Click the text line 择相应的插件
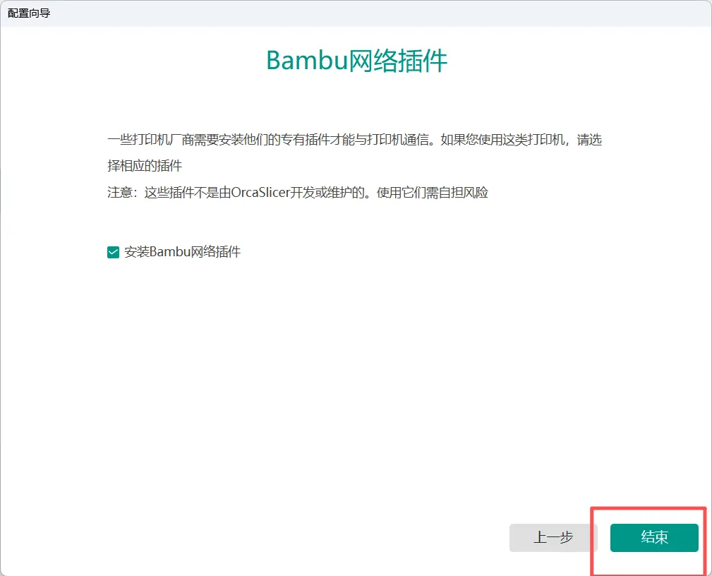Viewport: 712px width, 576px height. click(145, 166)
